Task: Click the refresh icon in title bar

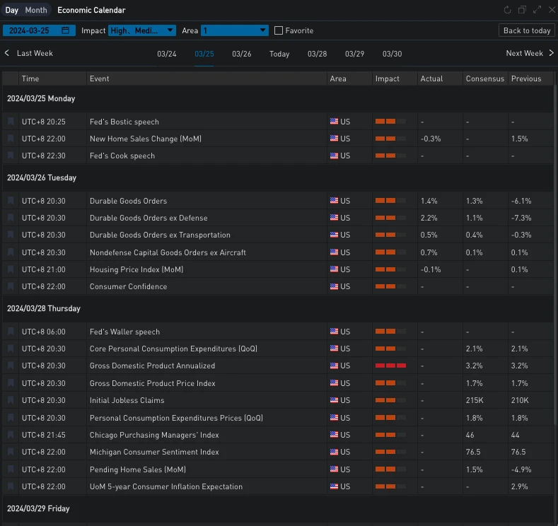Action: coord(507,10)
